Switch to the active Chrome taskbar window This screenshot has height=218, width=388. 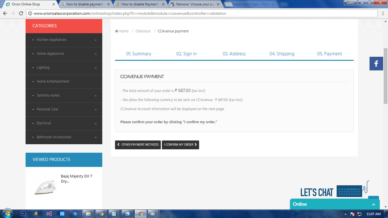pos(140,214)
